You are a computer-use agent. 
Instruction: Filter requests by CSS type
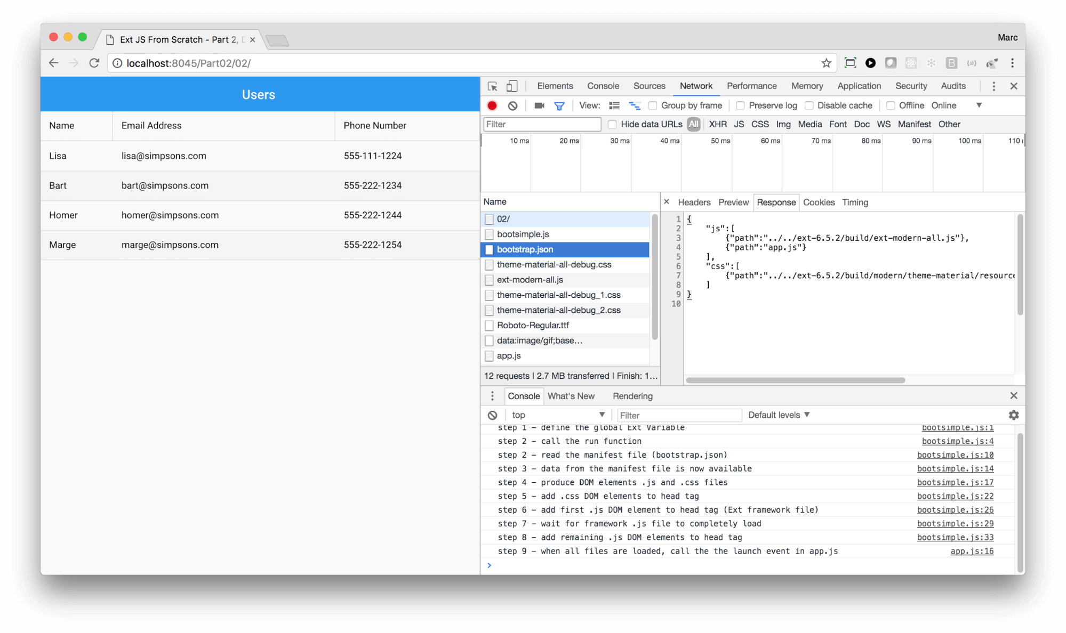760,124
